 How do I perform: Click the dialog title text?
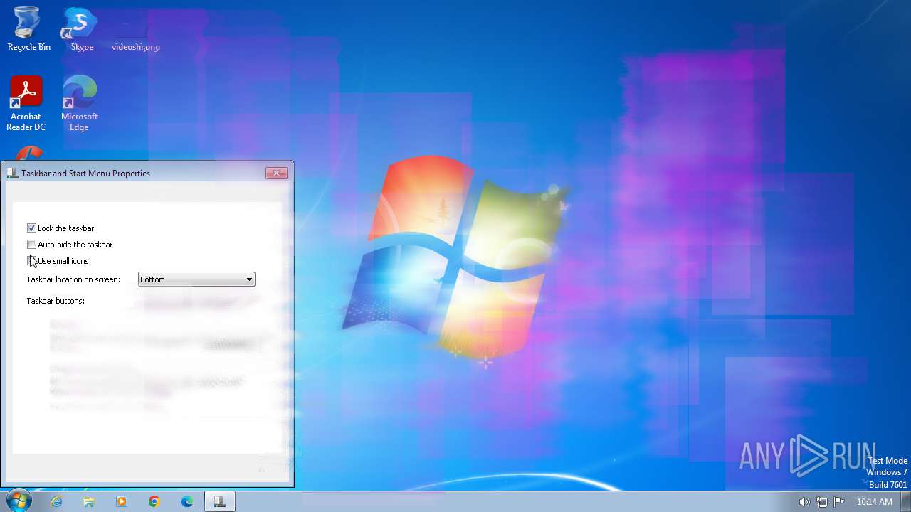[86, 173]
